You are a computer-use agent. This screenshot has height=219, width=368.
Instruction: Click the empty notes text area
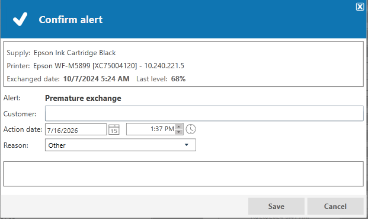[184, 174]
